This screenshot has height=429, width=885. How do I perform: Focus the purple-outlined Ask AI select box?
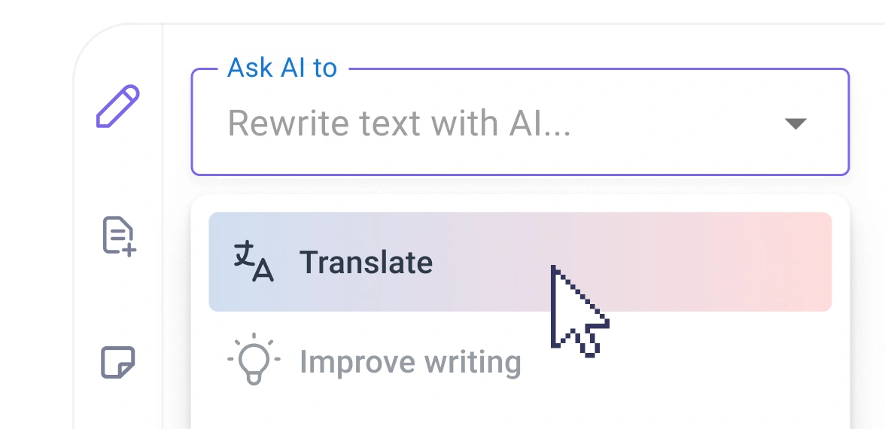point(519,151)
